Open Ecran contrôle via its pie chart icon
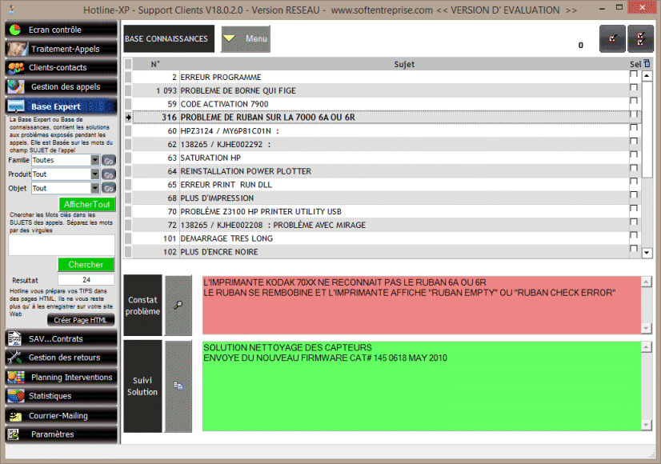 (x=14, y=30)
